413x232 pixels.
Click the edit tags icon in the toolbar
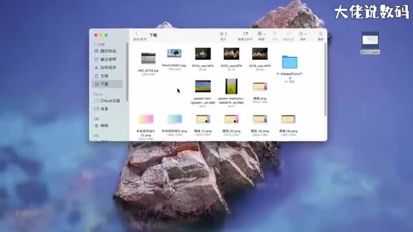click(x=288, y=34)
